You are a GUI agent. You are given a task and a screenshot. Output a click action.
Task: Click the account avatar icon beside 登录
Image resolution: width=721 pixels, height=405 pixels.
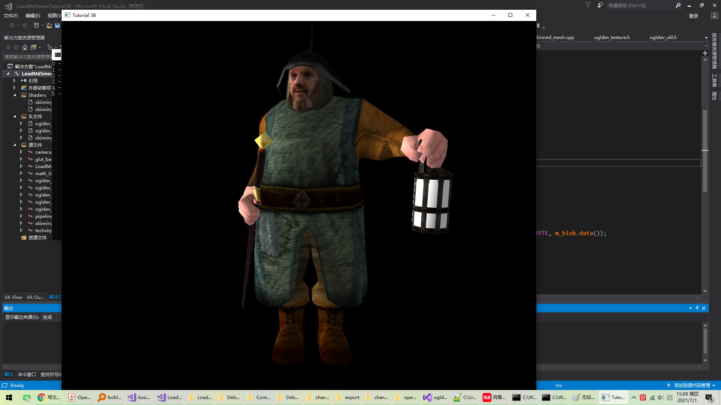point(714,16)
